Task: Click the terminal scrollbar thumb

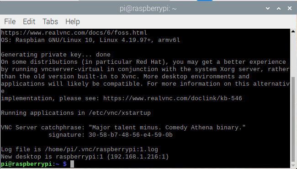Action: point(293,120)
